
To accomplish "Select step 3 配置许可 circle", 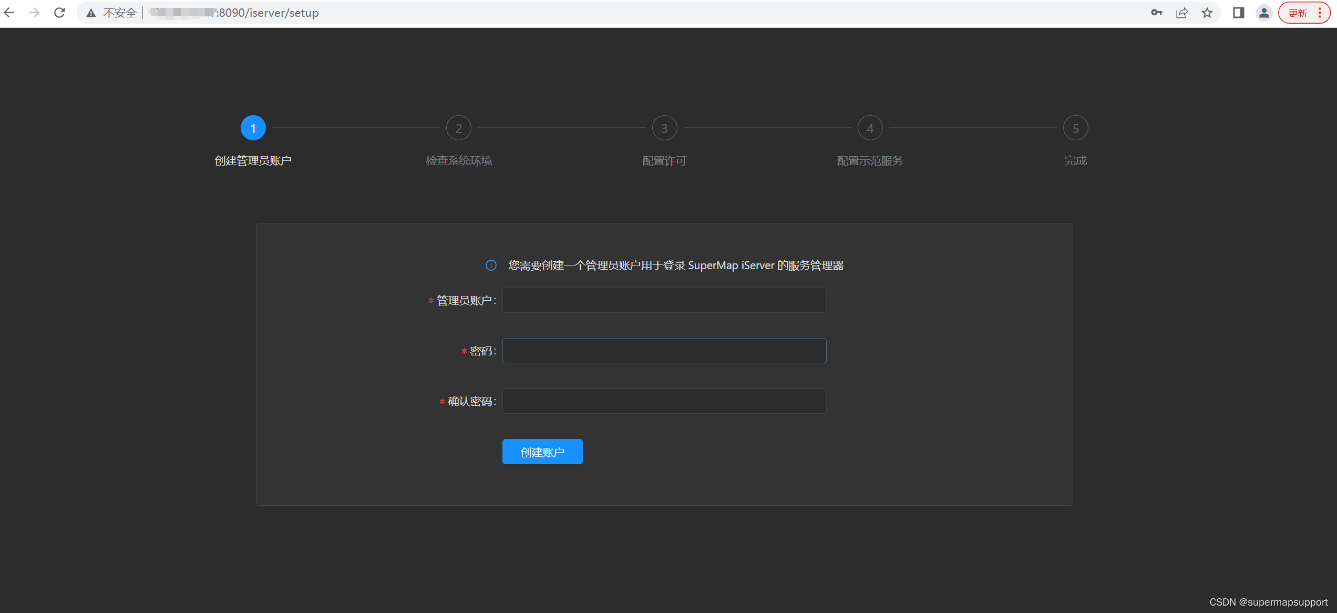I will point(664,128).
